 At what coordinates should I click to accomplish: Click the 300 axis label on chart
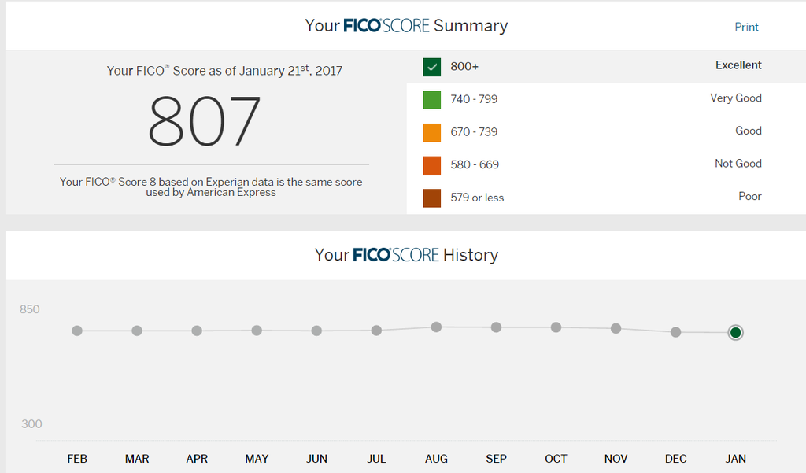tap(31, 424)
